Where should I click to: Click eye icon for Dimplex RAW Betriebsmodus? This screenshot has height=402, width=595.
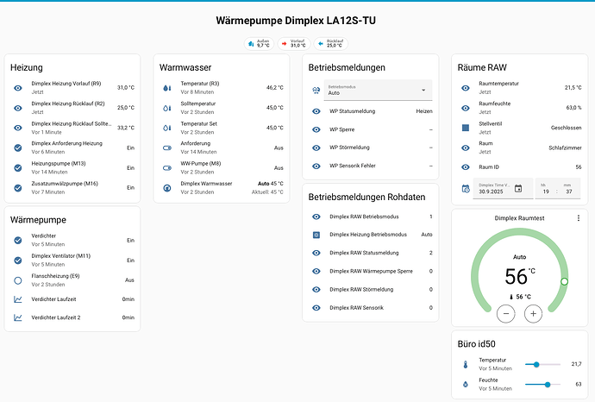tap(316, 217)
